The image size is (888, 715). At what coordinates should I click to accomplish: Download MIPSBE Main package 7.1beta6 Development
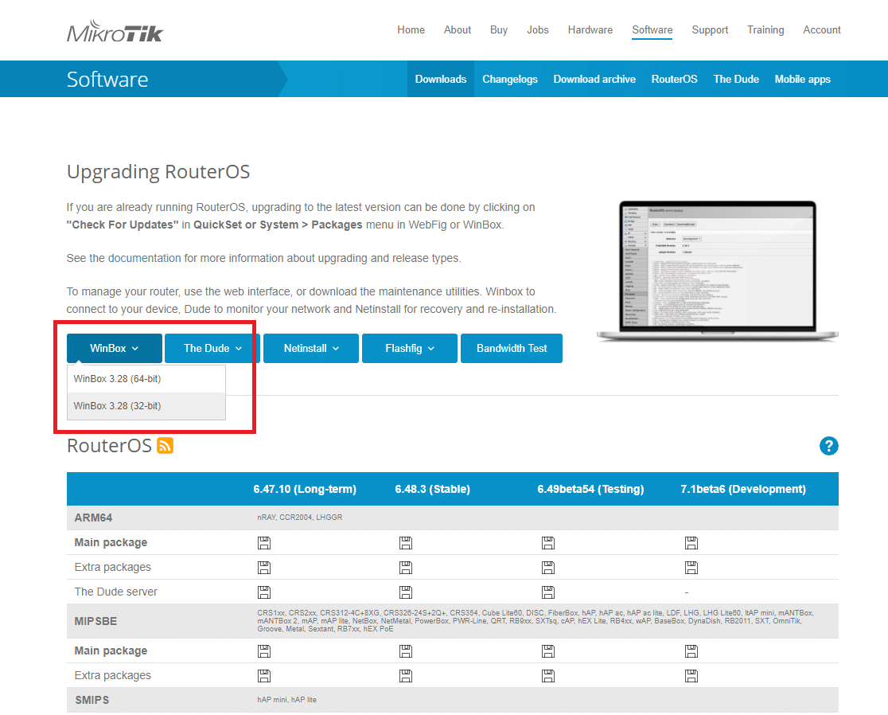(x=691, y=651)
